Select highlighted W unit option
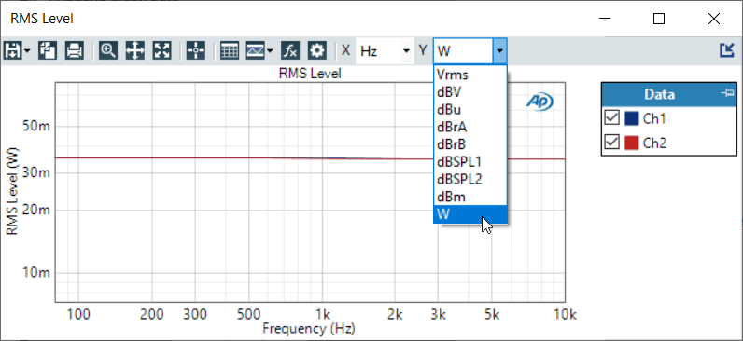The width and height of the screenshot is (743, 341). click(470, 214)
